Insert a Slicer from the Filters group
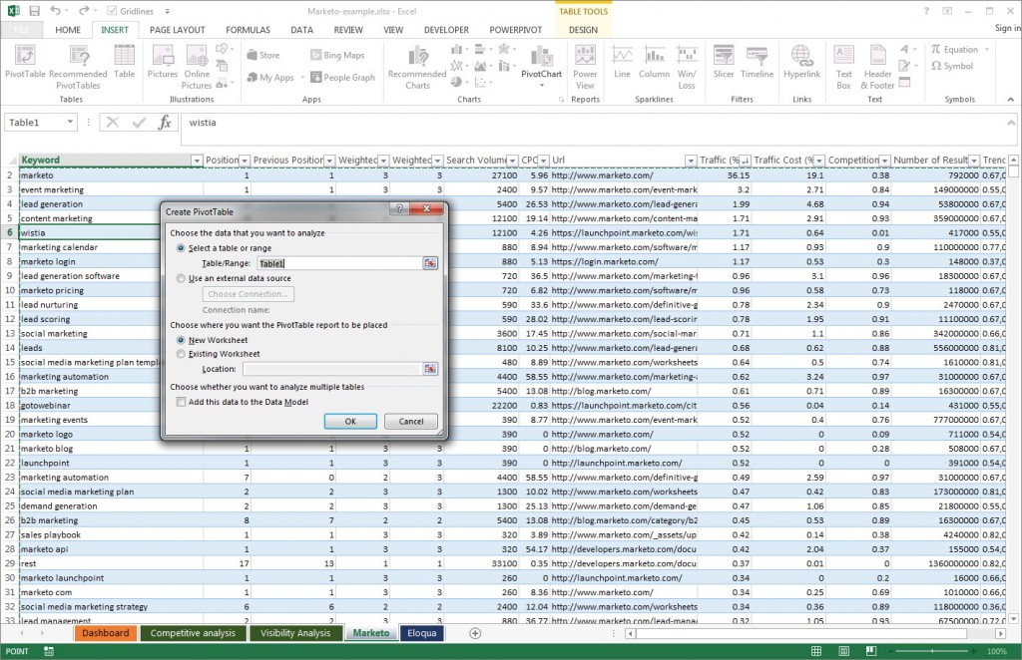The height and width of the screenshot is (660, 1022). [x=724, y=62]
